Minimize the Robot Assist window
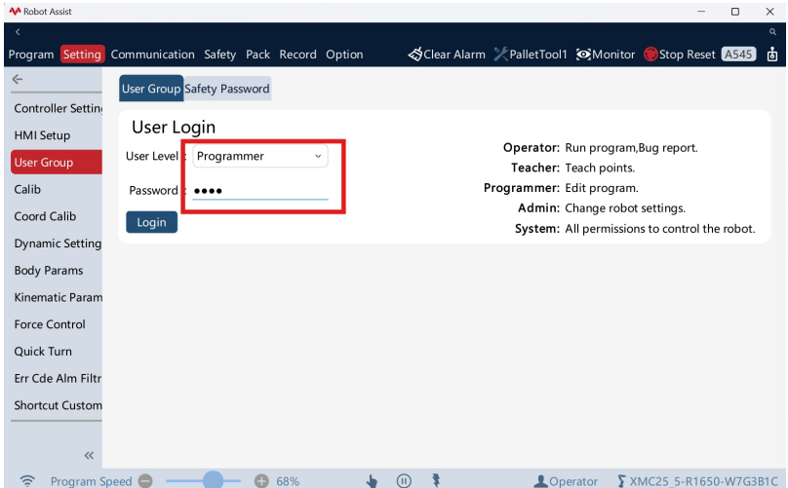This screenshot has width=788, height=488. click(701, 12)
